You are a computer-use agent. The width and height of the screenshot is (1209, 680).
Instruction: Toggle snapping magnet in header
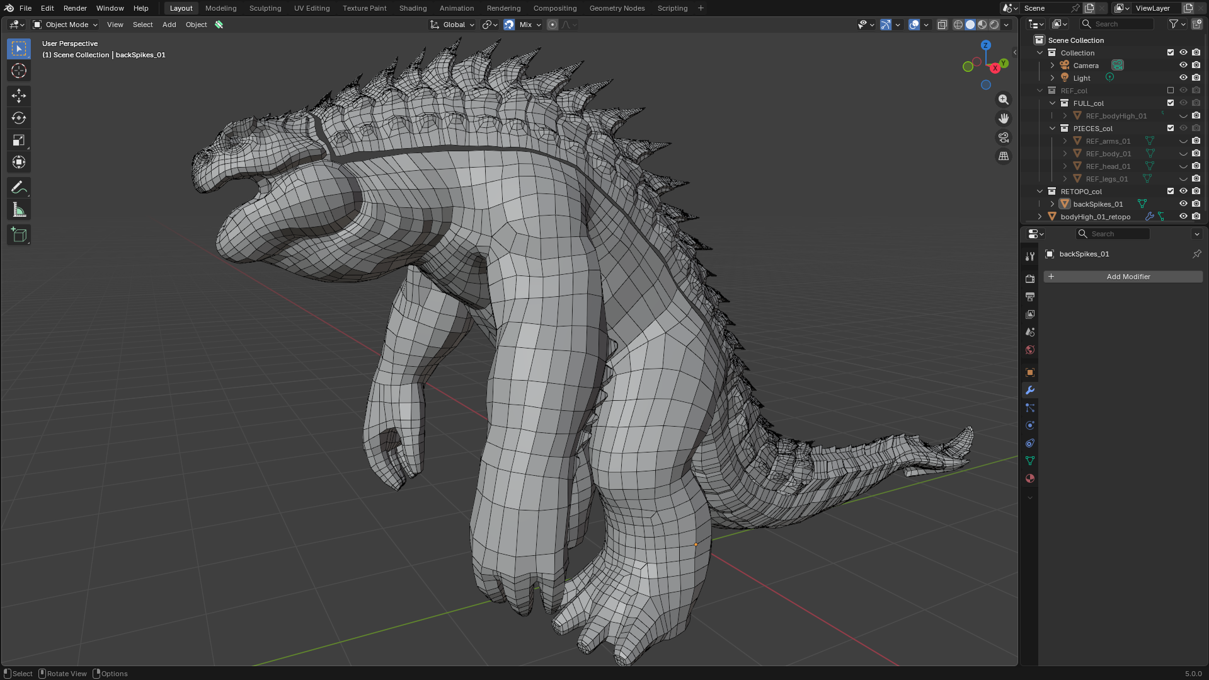coord(509,25)
